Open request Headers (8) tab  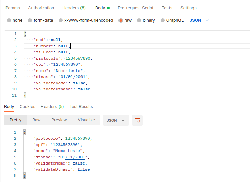click(x=74, y=8)
